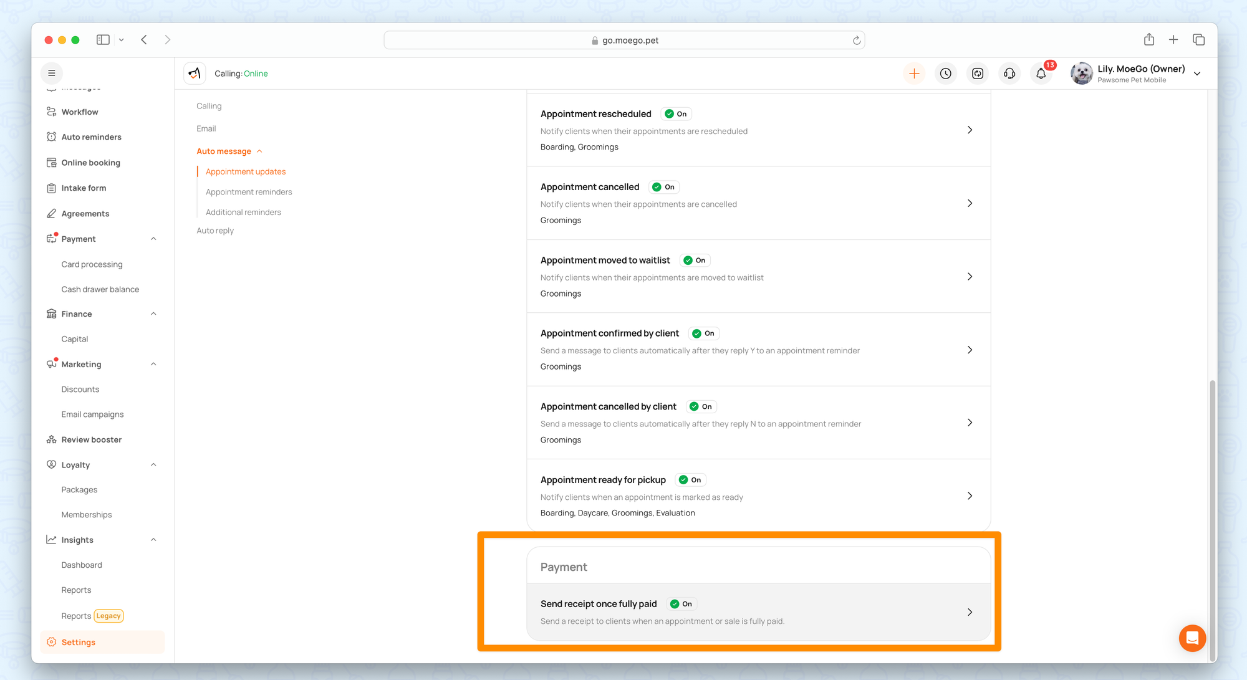Toggle the hamburger sidebar menu icon

coord(52,73)
